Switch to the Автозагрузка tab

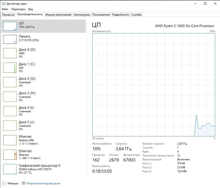82,15
